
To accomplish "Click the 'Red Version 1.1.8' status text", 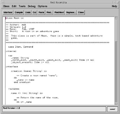I will pos(11,108).
